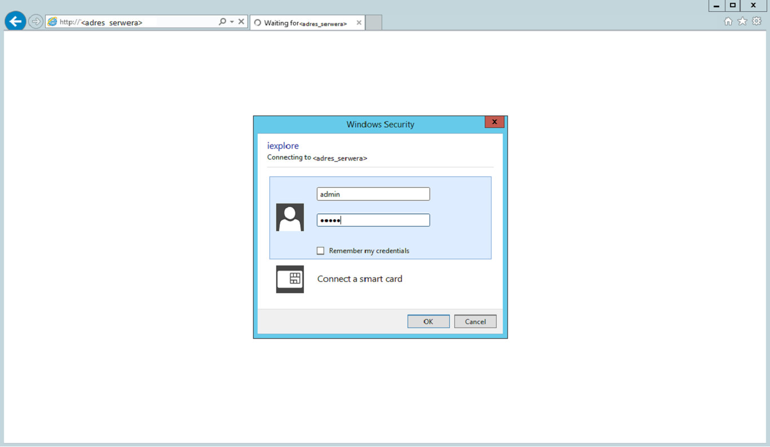Click the password input field

(x=373, y=220)
